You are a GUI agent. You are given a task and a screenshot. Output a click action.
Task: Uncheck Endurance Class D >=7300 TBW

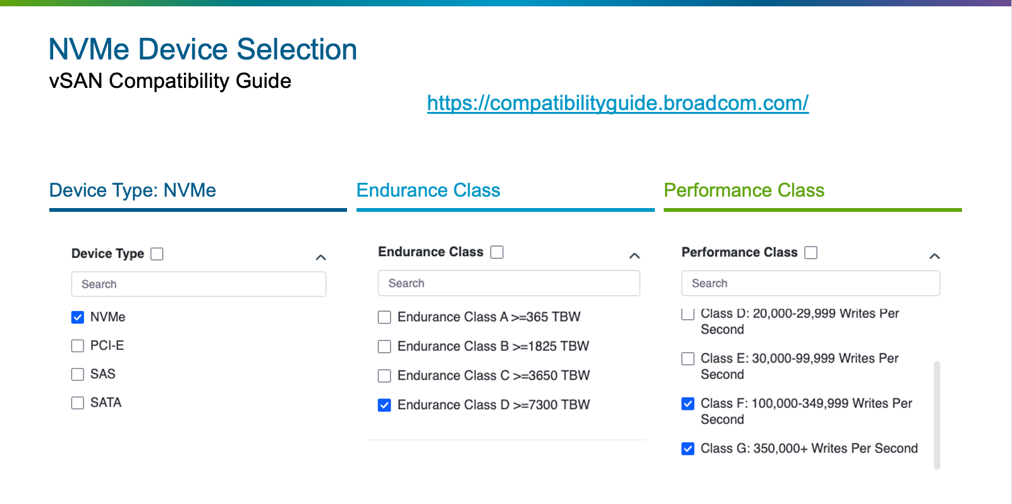click(x=384, y=405)
